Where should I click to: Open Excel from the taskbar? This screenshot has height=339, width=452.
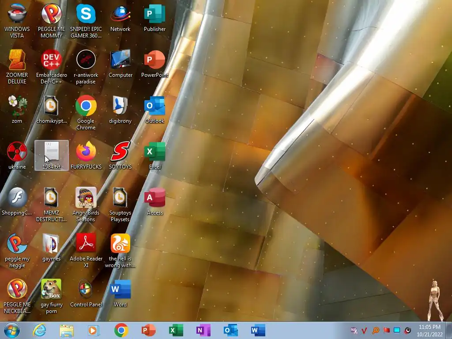pos(176,330)
